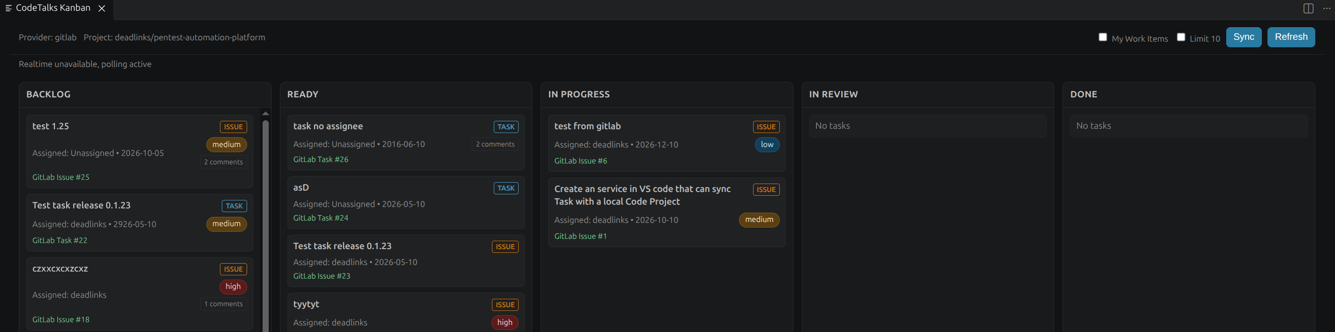This screenshot has width=1335, height=332.
Task: Open the GitLab Issue #6 link
Action: (581, 161)
